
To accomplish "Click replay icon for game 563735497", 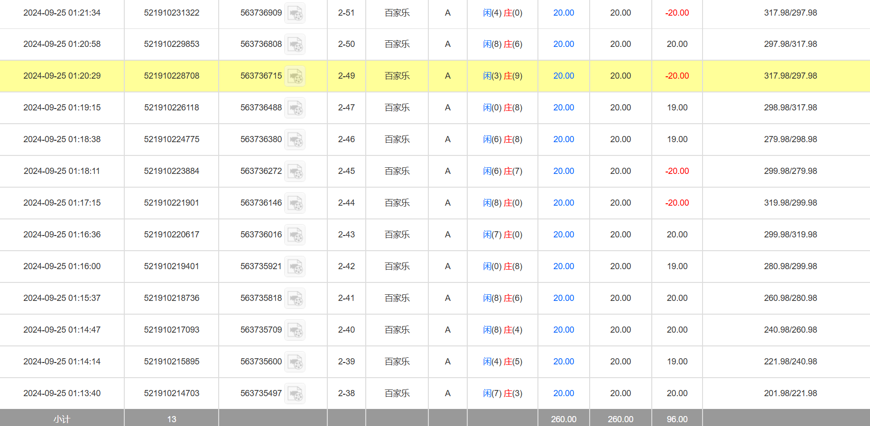I will pos(295,394).
